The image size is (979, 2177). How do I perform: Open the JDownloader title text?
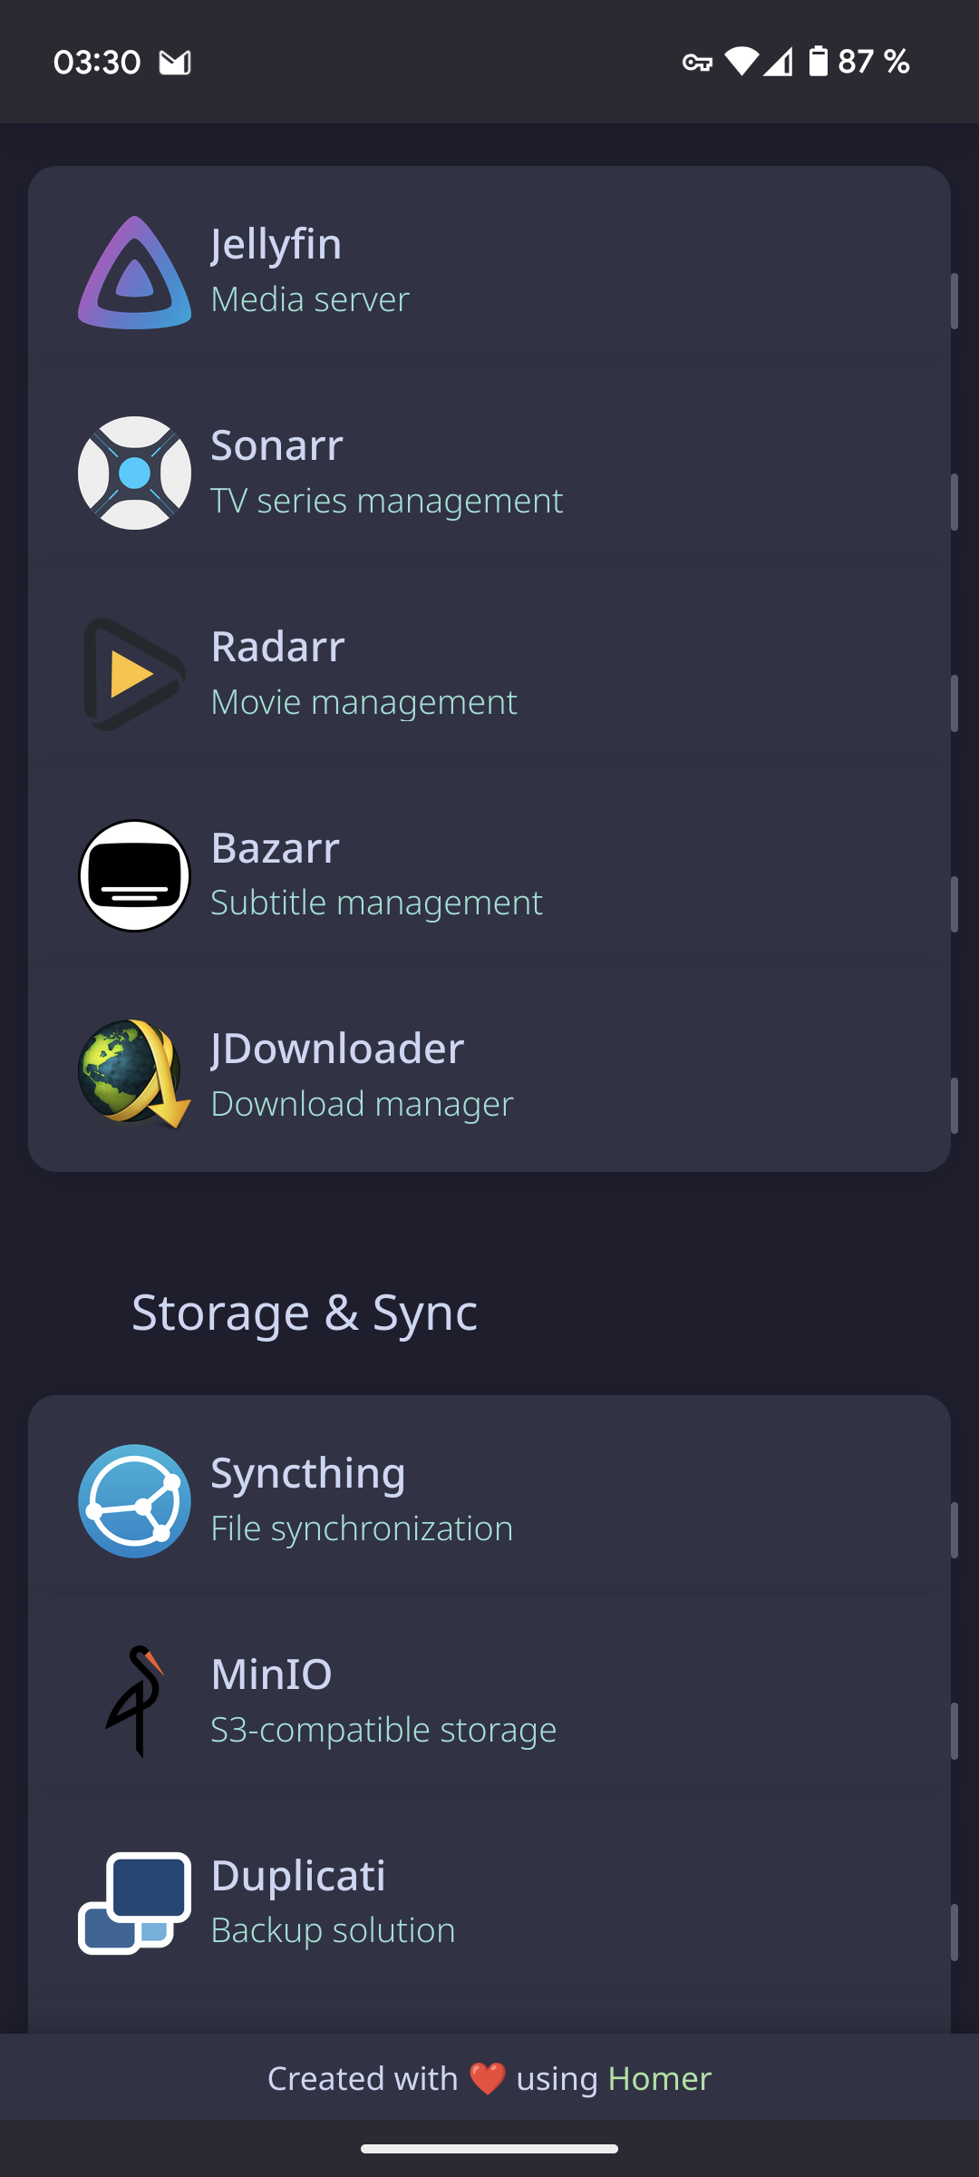click(337, 1049)
